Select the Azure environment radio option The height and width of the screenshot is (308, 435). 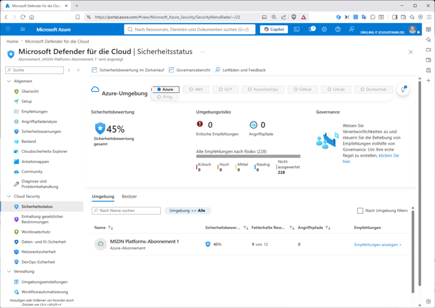click(x=165, y=89)
